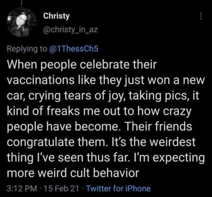Click the Twitter for iPhone source link

point(118,188)
